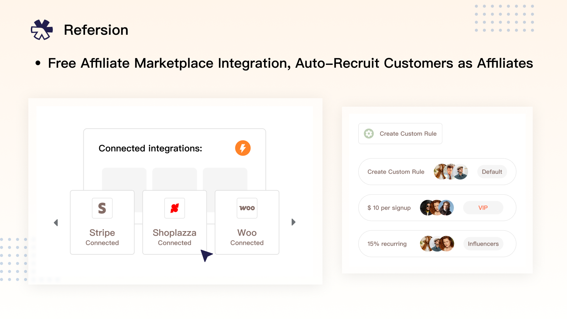Click the 15% recurring rule label
This screenshot has width=567, height=319.
pyautogui.click(x=387, y=244)
